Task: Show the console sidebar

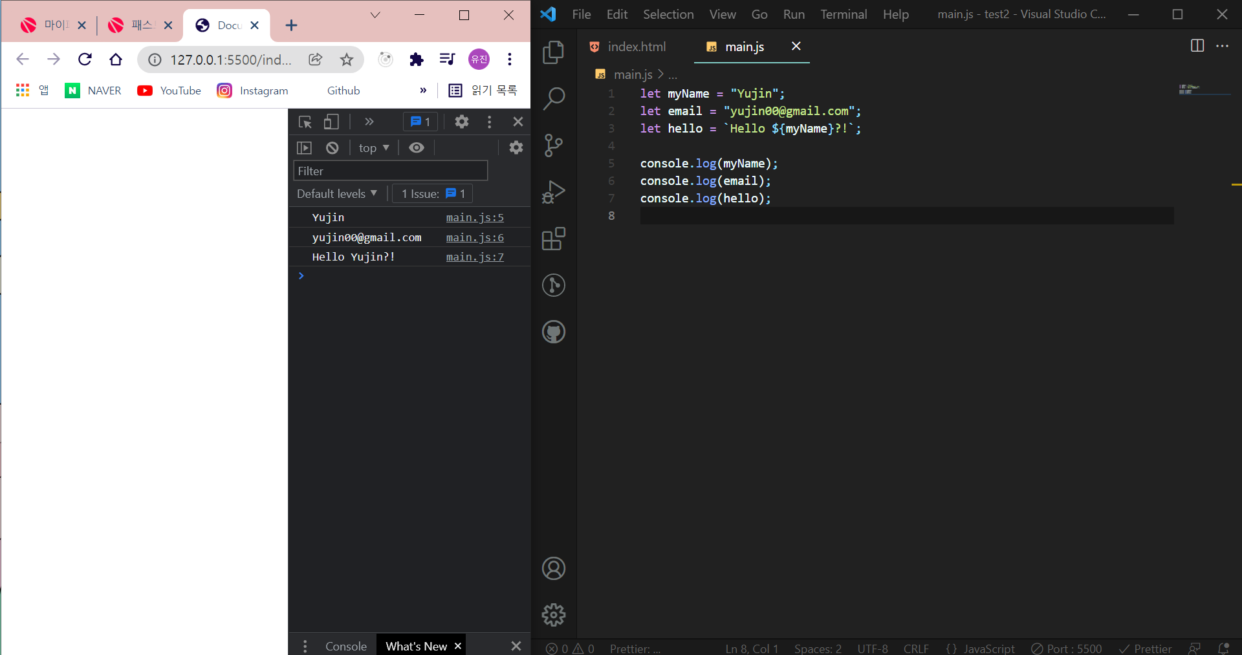Action: tap(304, 148)
